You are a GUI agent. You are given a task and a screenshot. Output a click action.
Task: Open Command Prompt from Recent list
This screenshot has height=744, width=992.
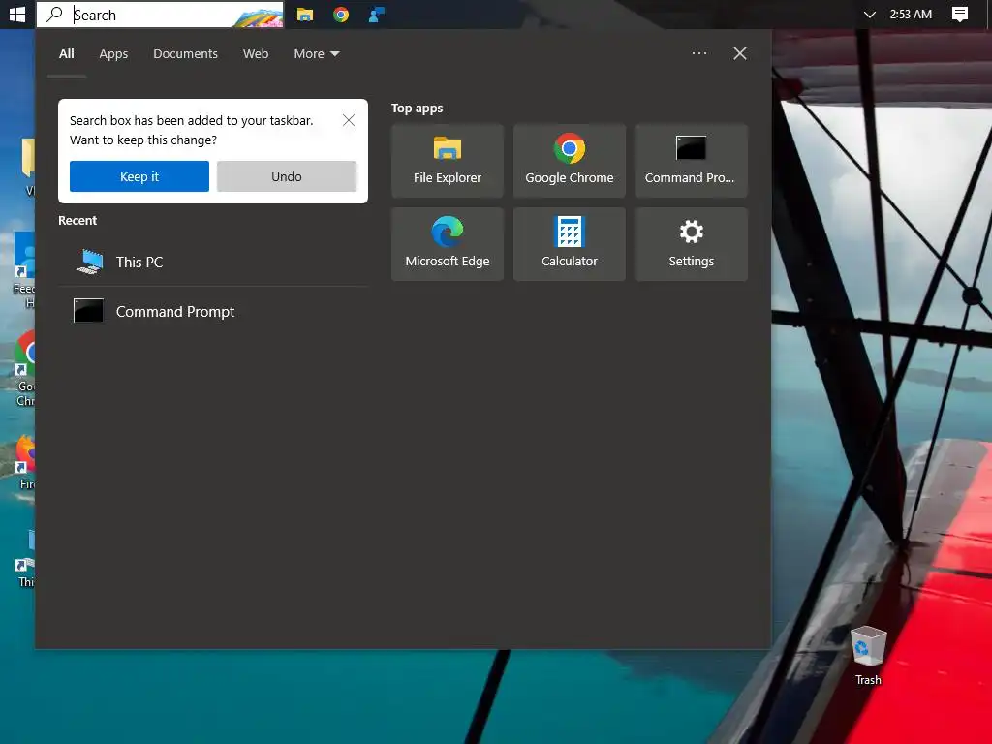(x=213, y=311)
